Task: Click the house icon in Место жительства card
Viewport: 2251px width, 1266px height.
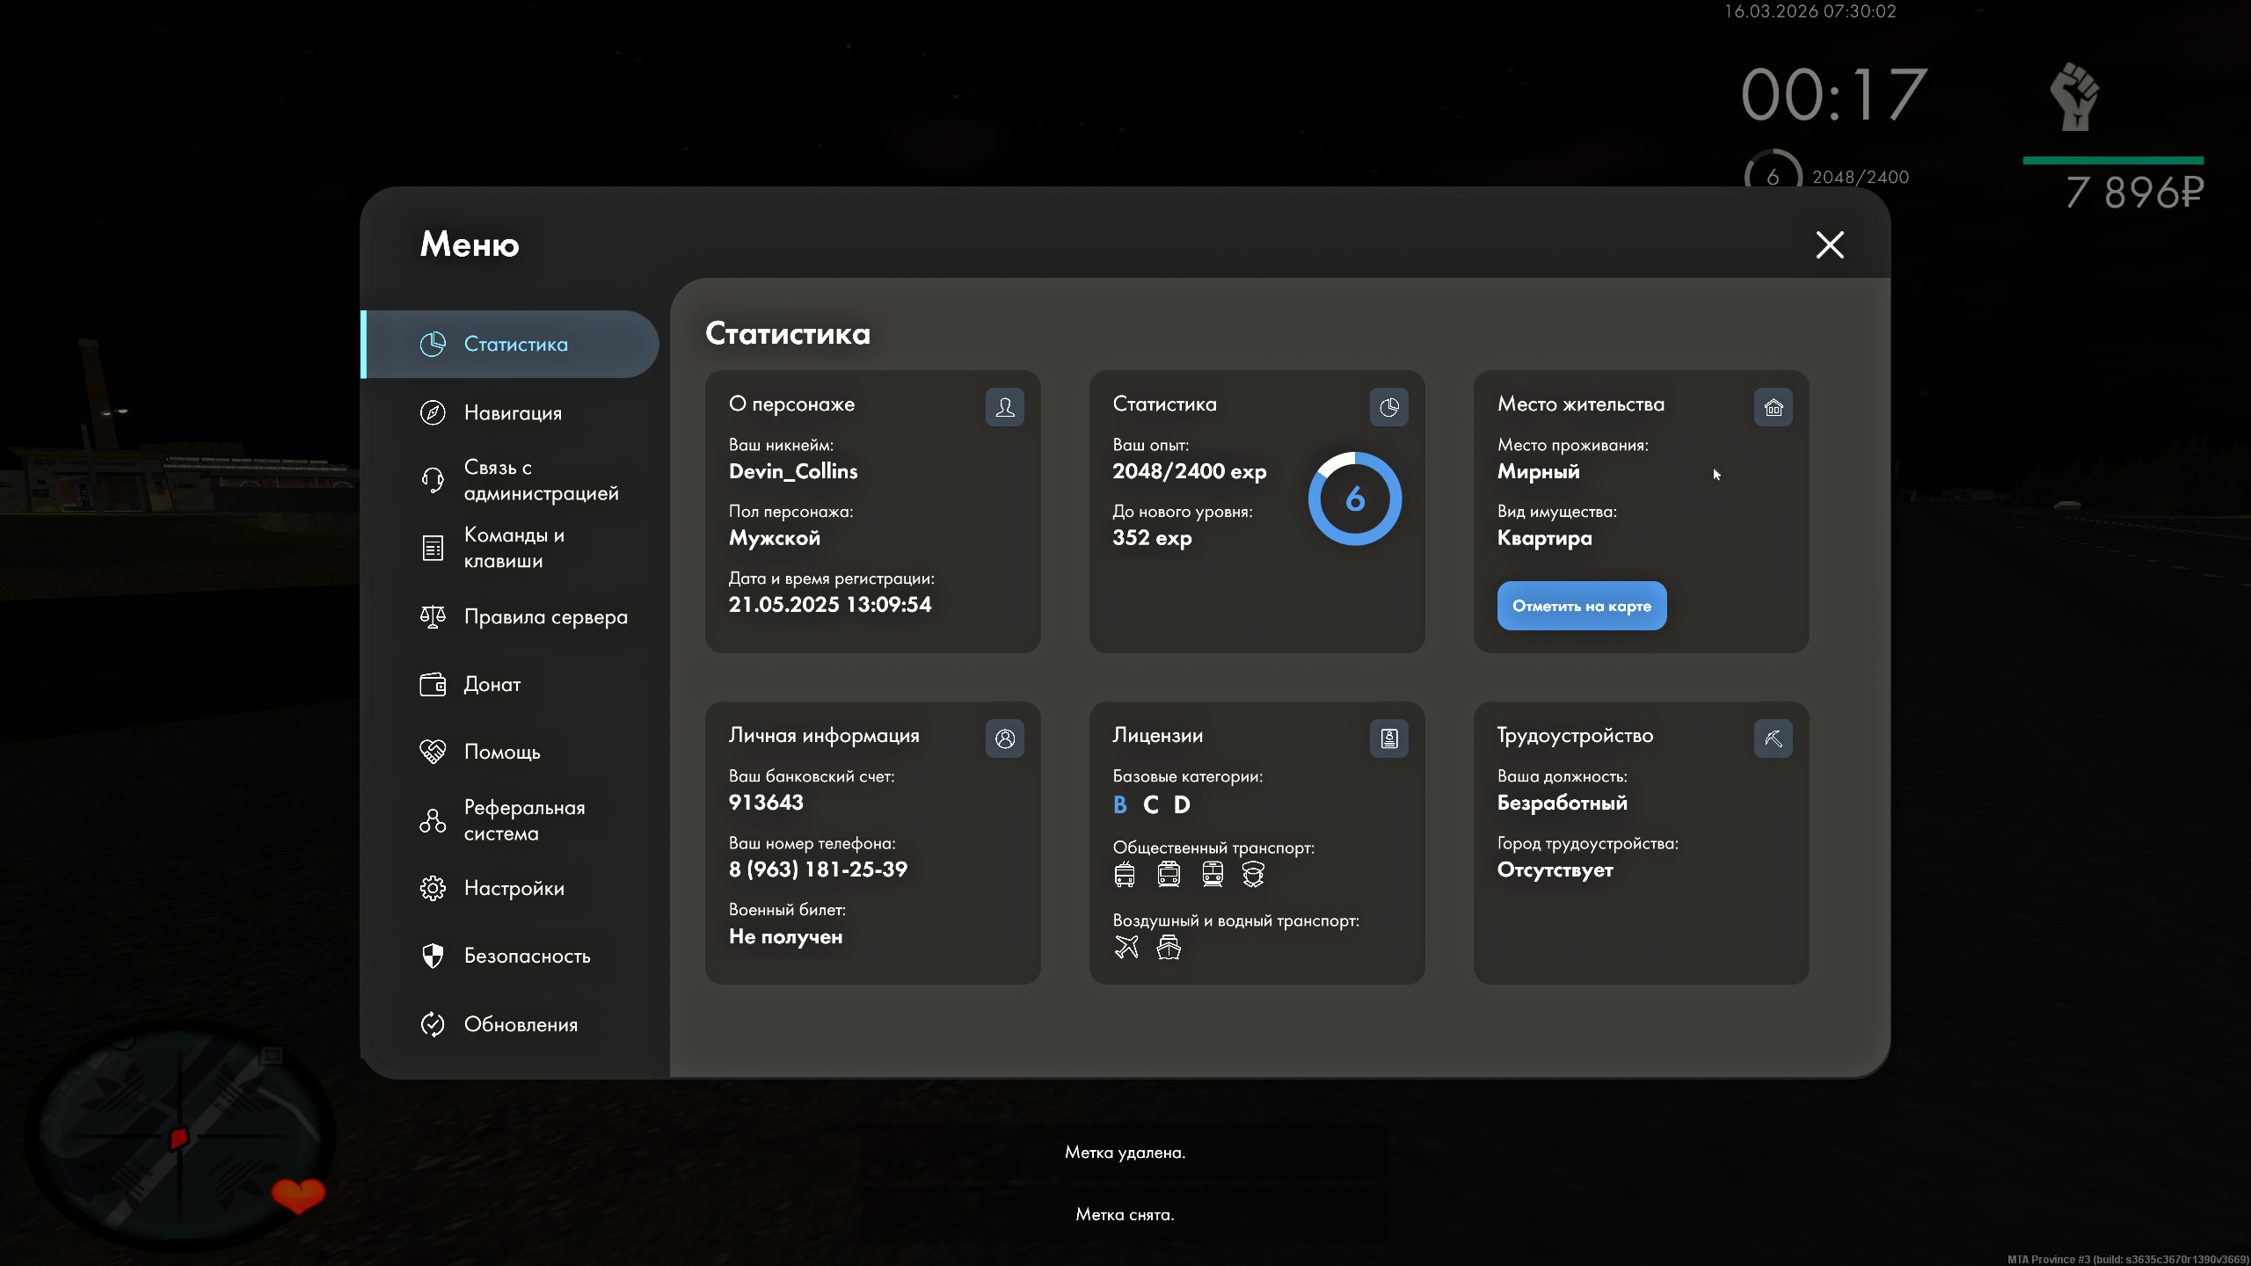Action: (1773, 407)
